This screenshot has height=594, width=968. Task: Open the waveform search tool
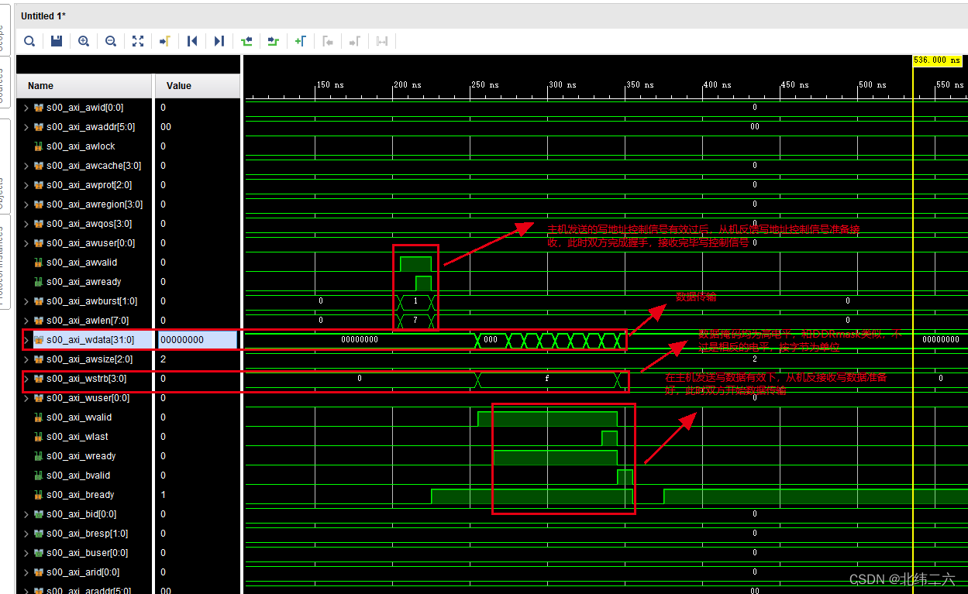29,41
